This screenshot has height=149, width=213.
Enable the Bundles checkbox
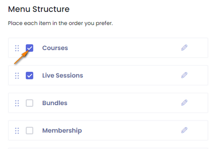pyautogui.click(x=29, y=103)
